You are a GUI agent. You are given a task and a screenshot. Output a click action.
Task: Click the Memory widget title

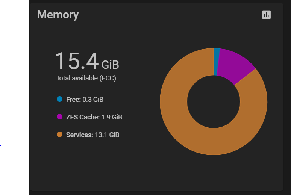[x=58, y=15]
